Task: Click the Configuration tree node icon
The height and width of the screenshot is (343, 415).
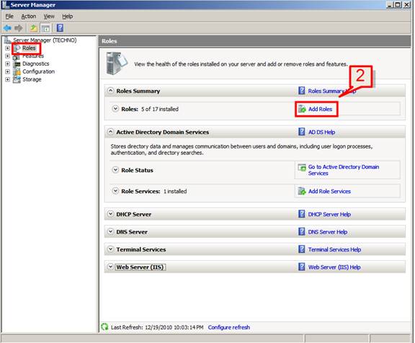Action: click(17, 71)
